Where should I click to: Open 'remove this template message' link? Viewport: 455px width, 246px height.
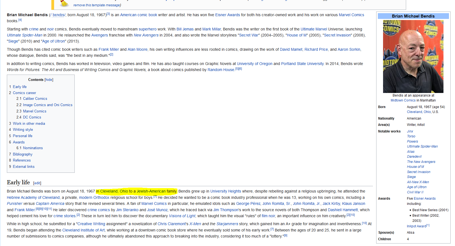97,5
